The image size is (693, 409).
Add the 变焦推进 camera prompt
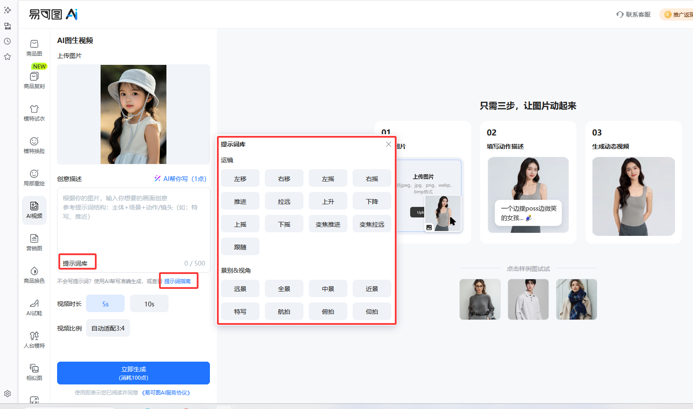coord(328,224)
